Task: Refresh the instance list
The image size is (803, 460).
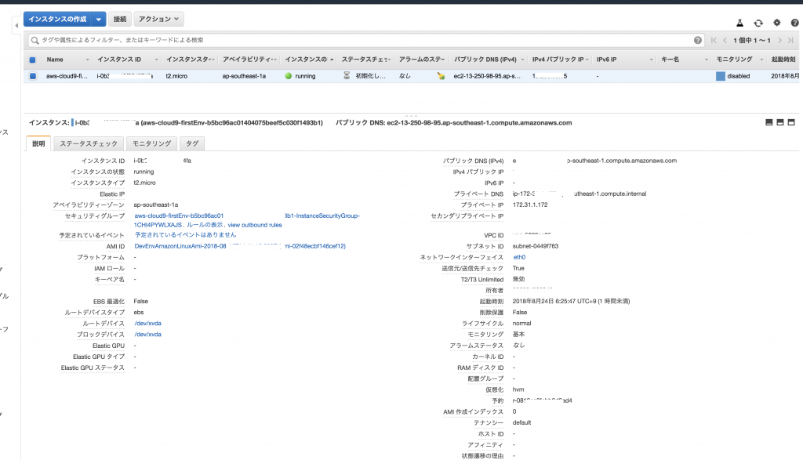Action: tap(758, 23)
